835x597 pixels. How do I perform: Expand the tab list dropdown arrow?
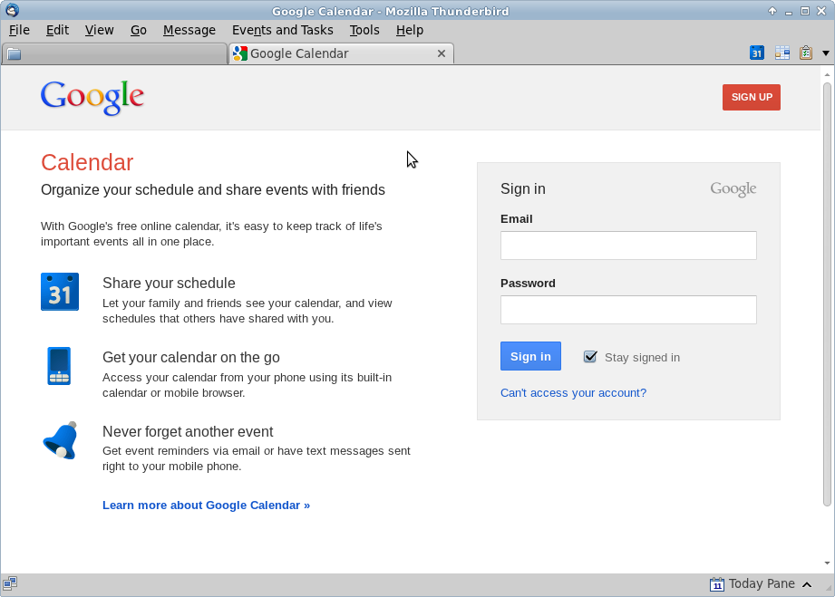click(825, 53)
